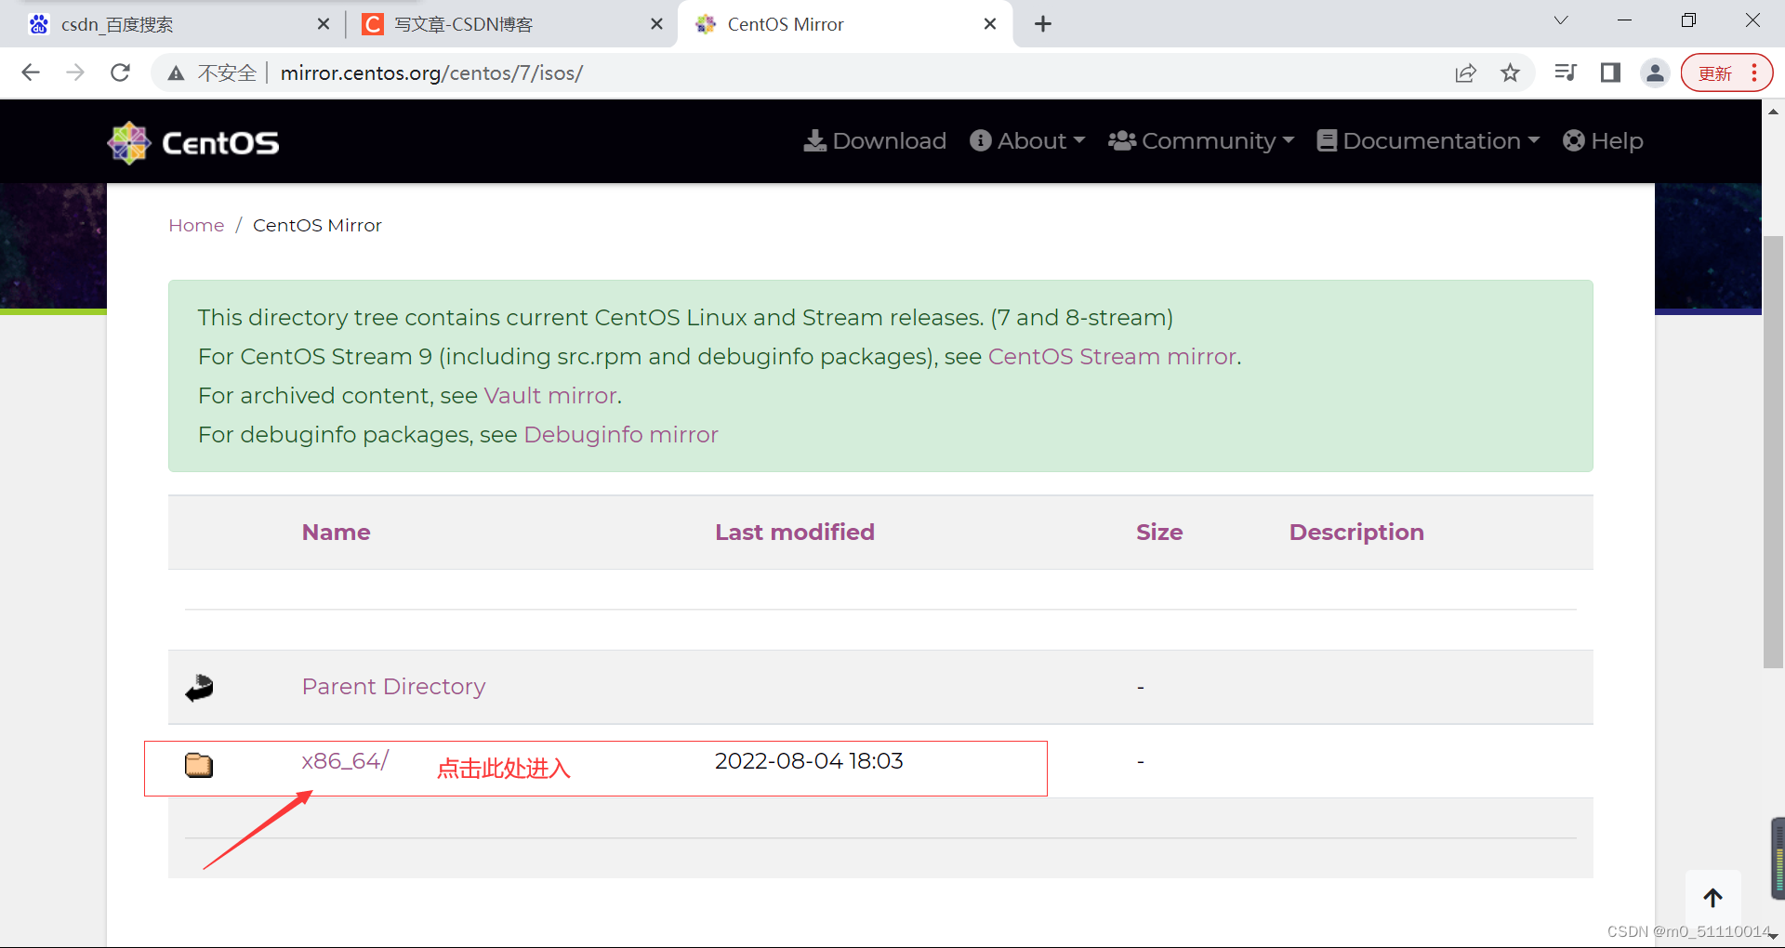
Task: Open a new browser tab
Action: pyautogui.click(x=1043, y=24)
